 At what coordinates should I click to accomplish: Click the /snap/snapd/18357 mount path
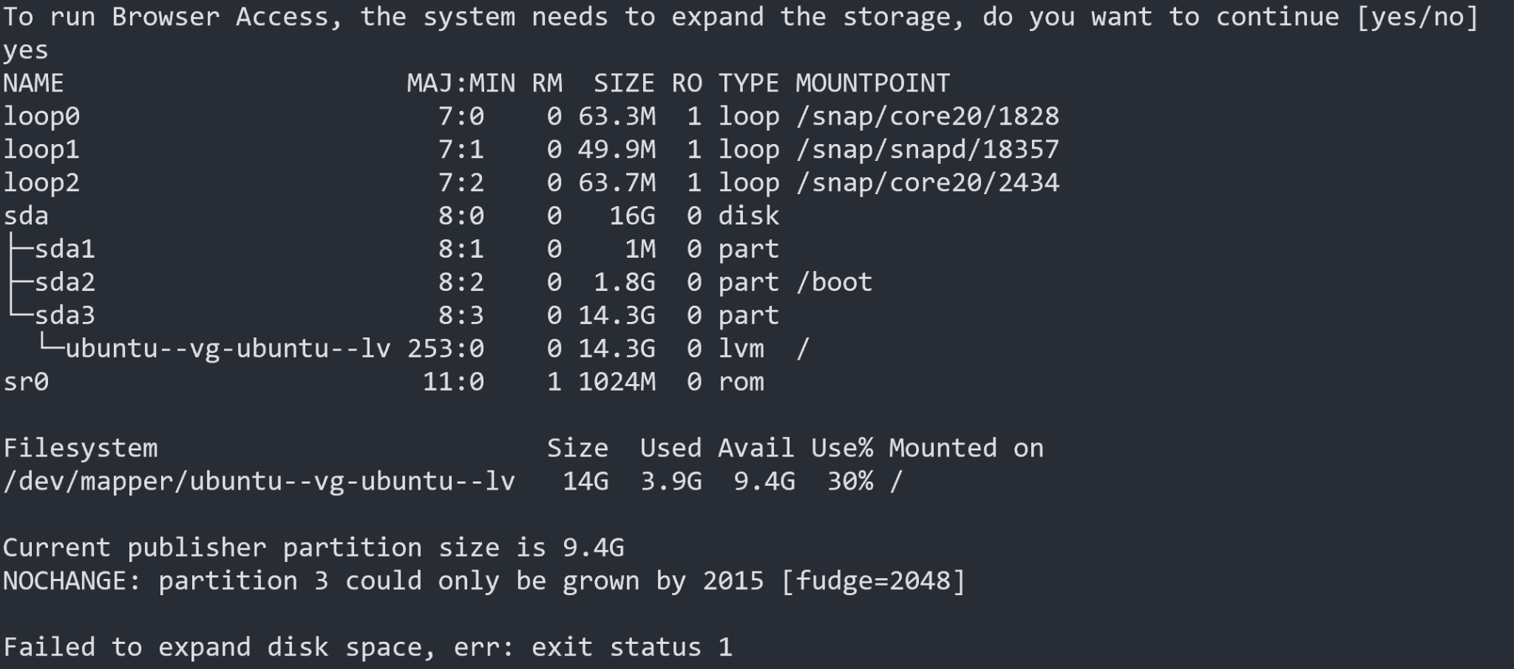pos(928,150)
